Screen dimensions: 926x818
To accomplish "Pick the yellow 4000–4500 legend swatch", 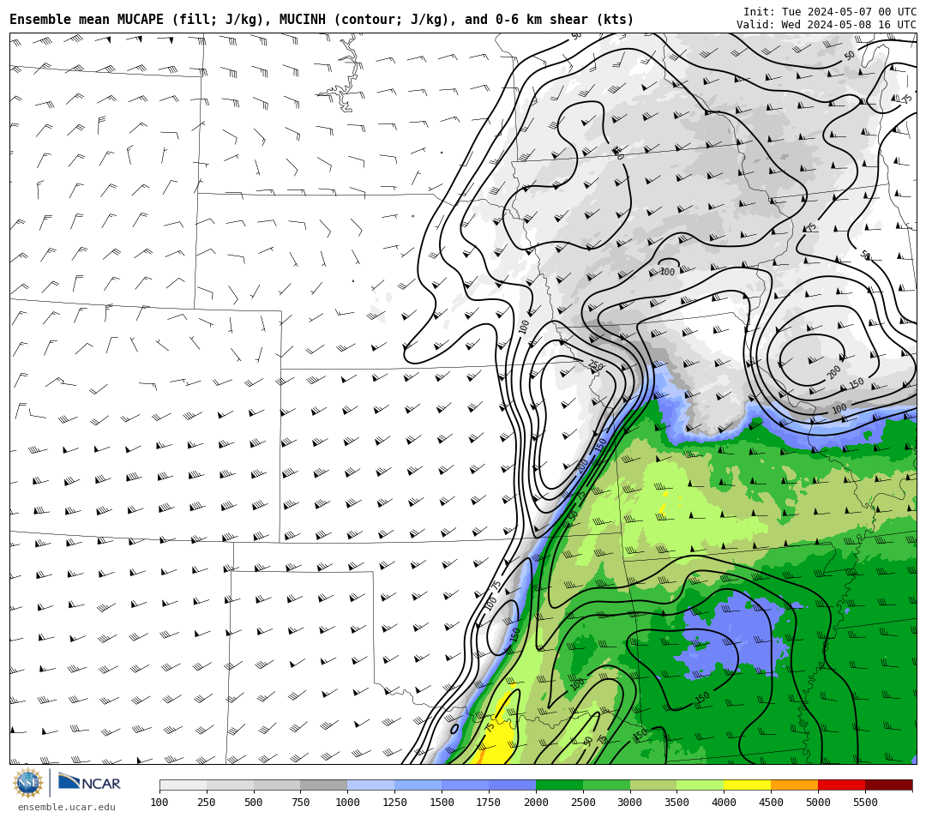I will pyautogui.click(x=748, y=785).
